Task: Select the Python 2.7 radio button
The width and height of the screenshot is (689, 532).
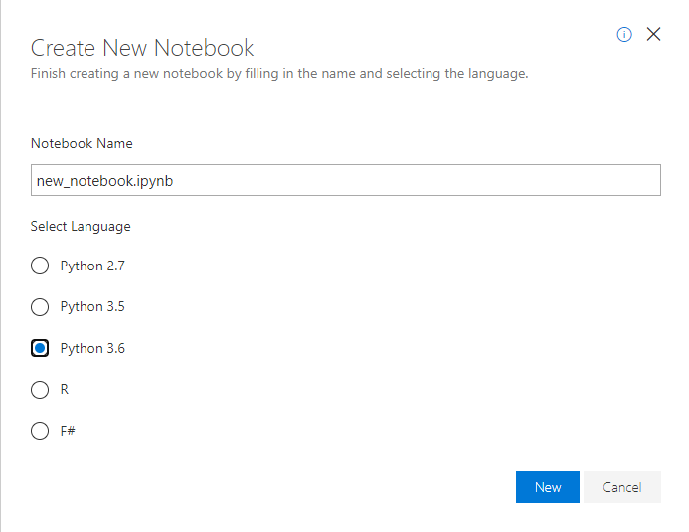Action: (40, 266)
